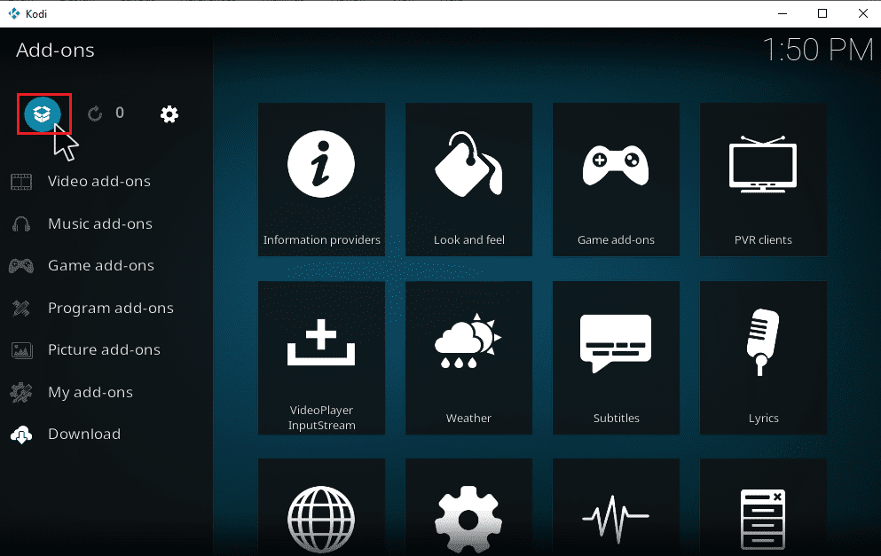
Task: Open the PVR clients category
Action: click(763, 179)
